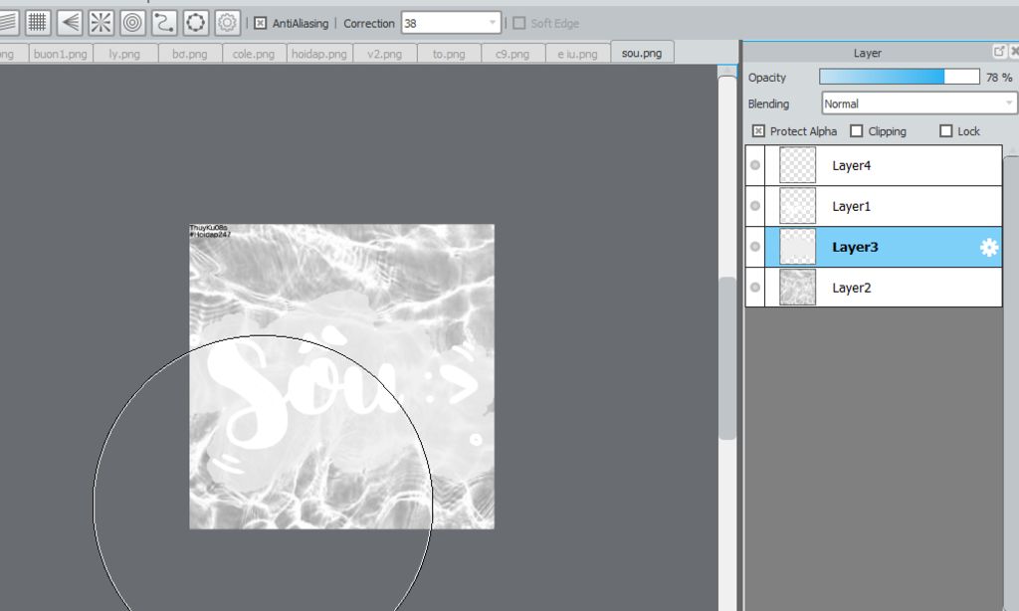Toggle the AntiAliasing checkbox
Image resolution: width=1019 pixels, height=611 pixels.
point(260,24)
